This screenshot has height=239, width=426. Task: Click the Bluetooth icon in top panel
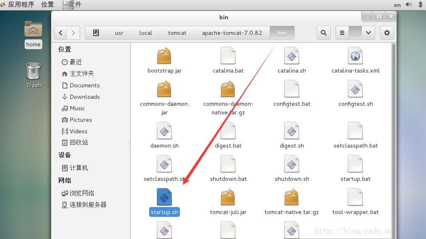[420, 5]
